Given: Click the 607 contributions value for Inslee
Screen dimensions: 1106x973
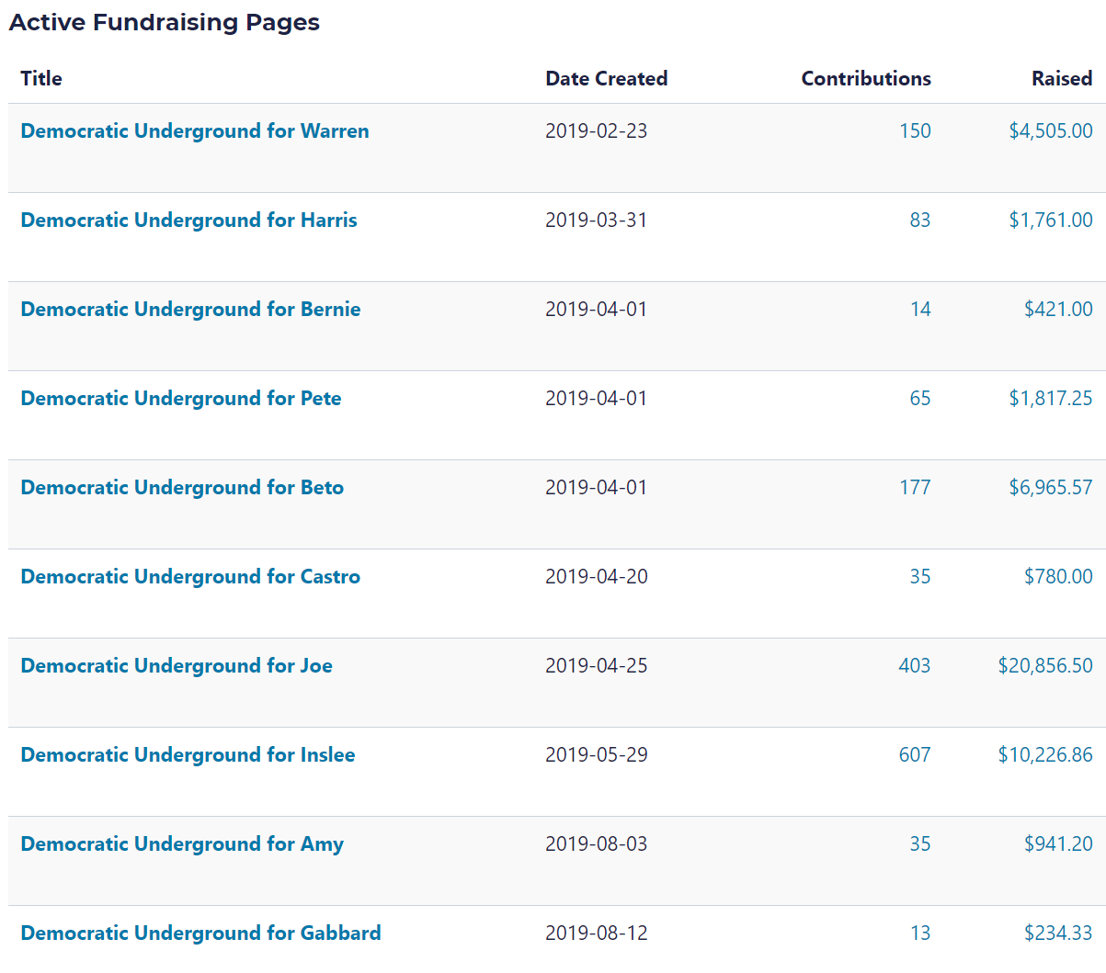Looking at the screenshot, I should point(915,755).
